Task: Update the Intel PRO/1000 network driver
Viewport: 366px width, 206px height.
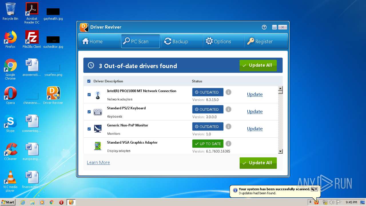Action: 255,94
